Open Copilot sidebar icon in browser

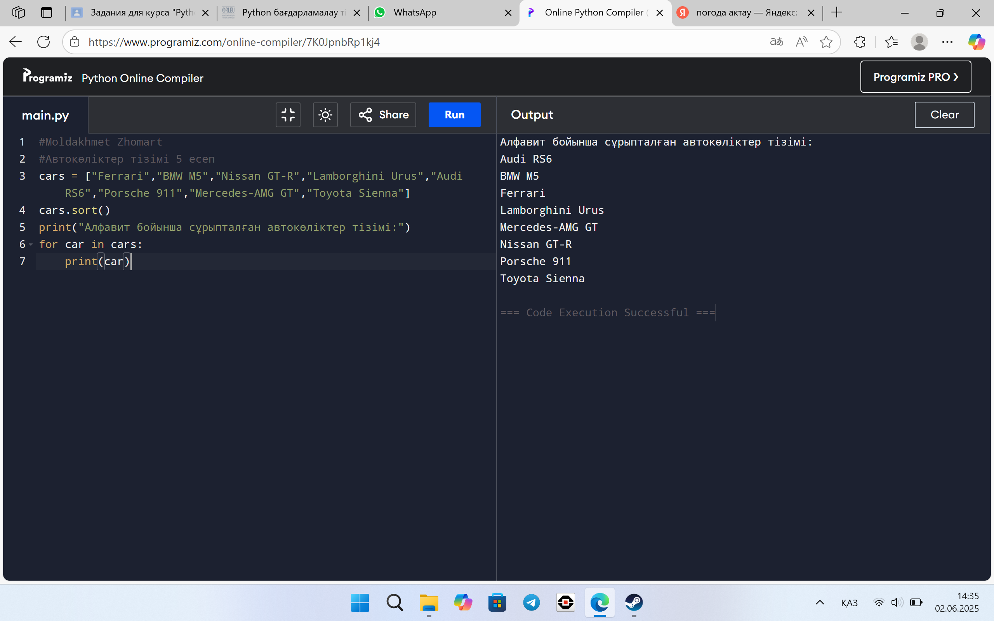pyautogui.click(x=977, y=42)
